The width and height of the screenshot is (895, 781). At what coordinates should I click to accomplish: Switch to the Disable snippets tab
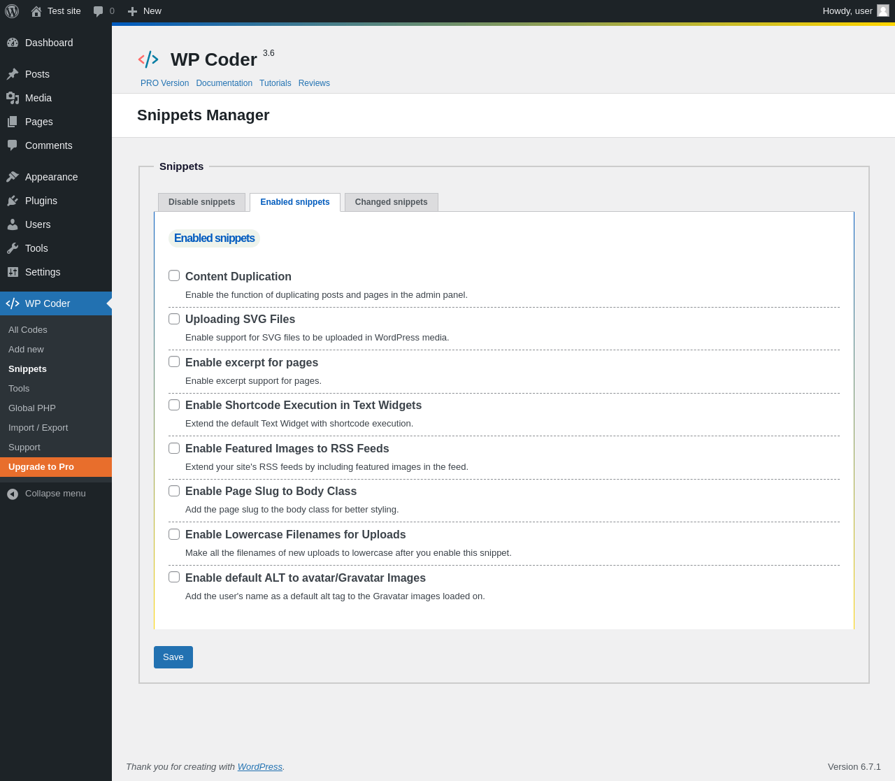201,202
